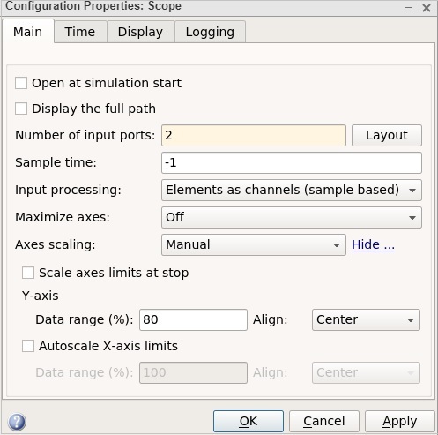438x435 pixels.
Task: Select the Main tab
Action: 28,32
